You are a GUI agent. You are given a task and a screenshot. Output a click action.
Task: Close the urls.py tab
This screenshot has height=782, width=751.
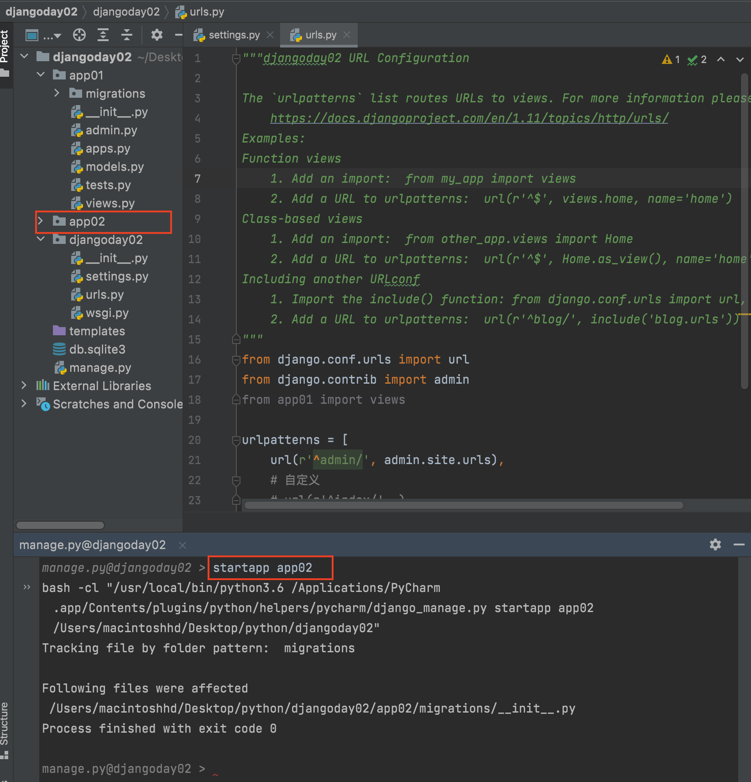[x=347, y=35]
